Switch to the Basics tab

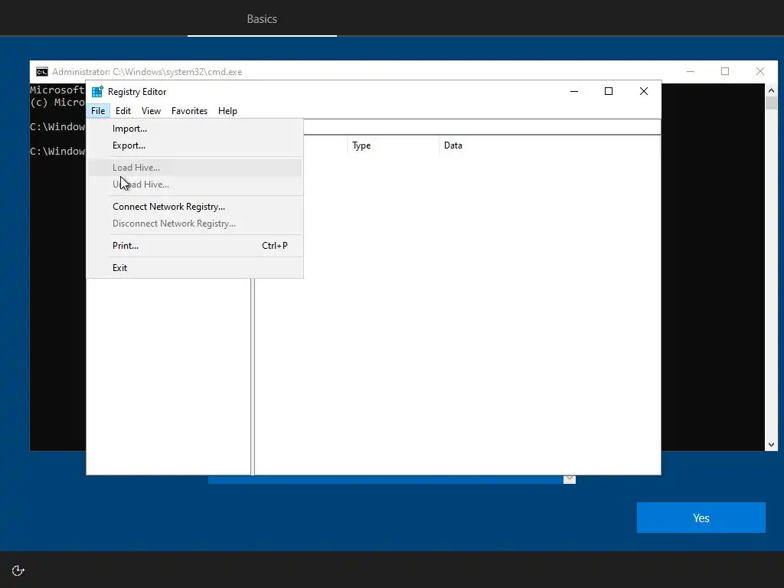262,19
